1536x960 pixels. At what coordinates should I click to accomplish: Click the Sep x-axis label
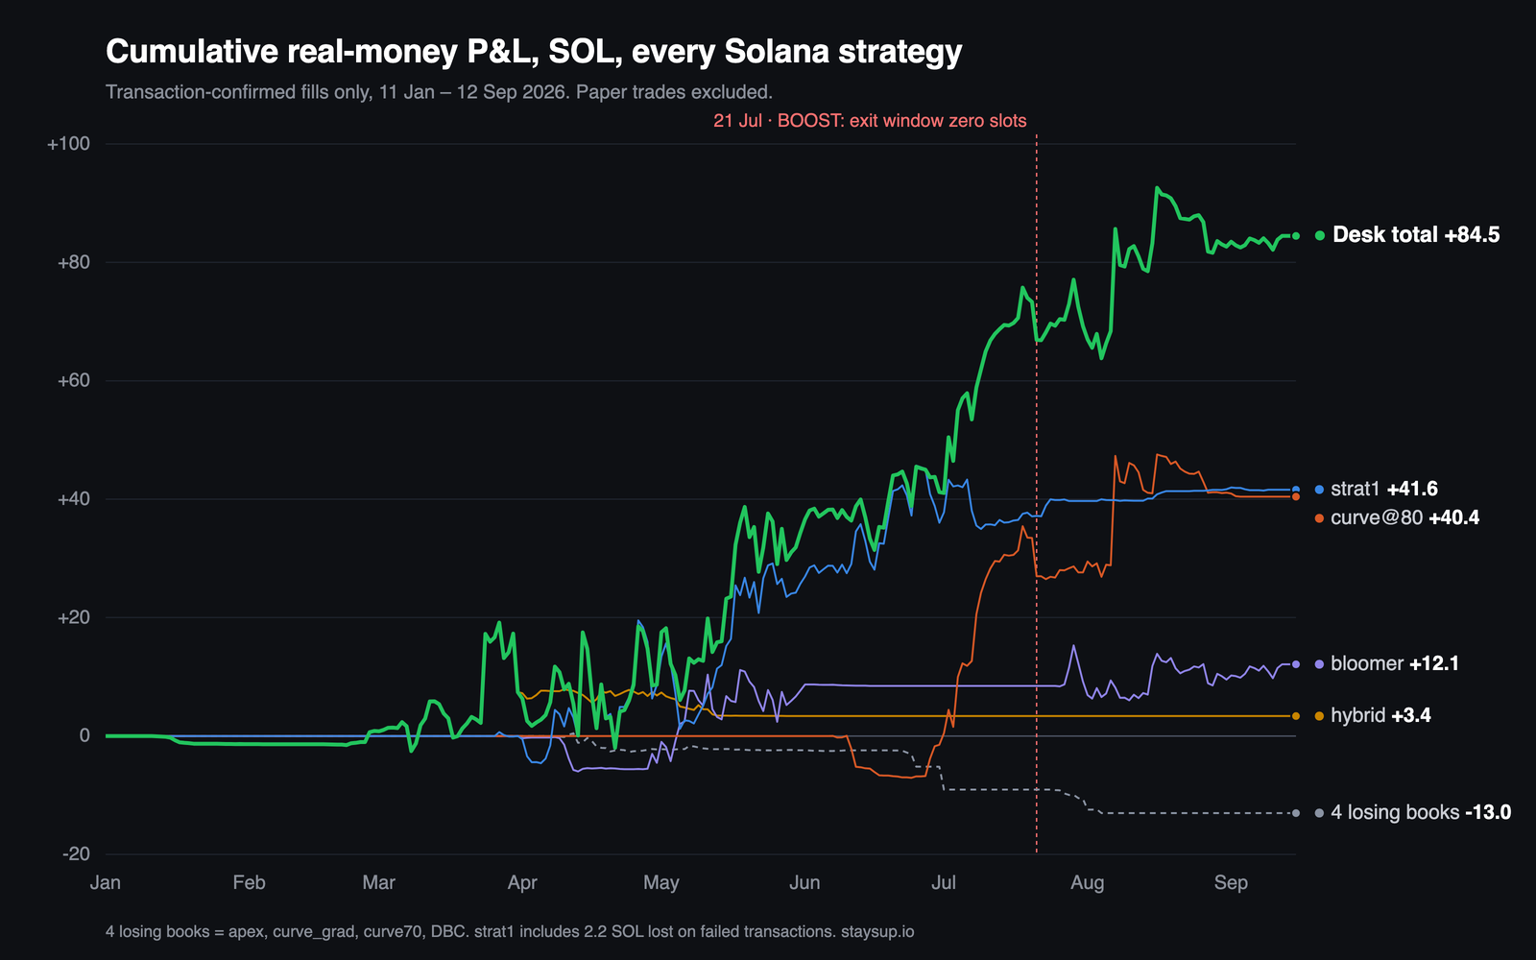(x=1231, y=883)
